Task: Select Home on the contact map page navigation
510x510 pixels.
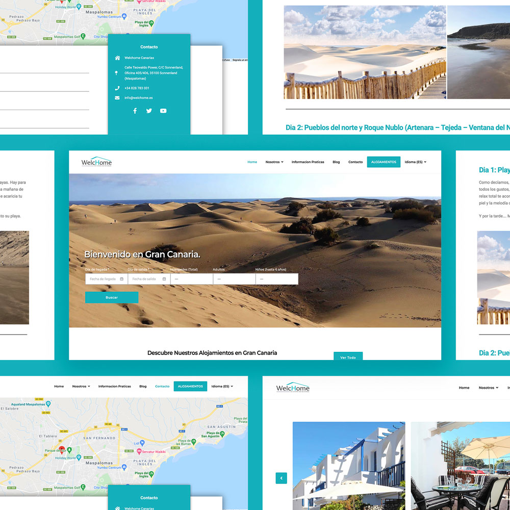Action: (x=59, y=387)
